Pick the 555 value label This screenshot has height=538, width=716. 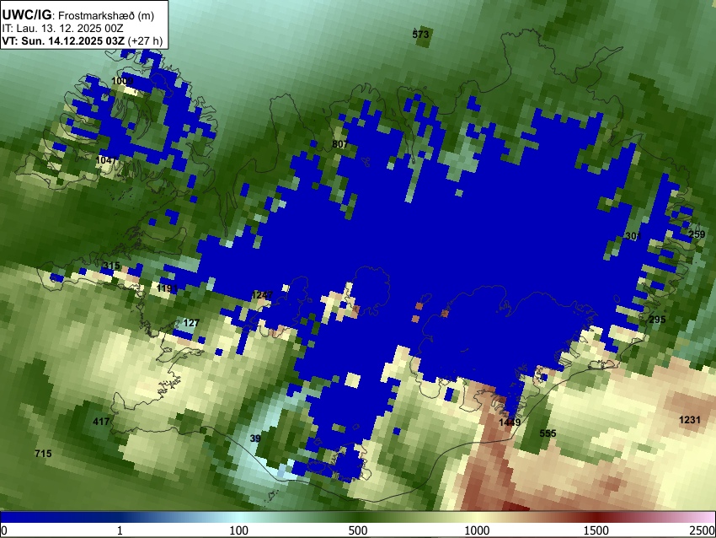point(548,433)
